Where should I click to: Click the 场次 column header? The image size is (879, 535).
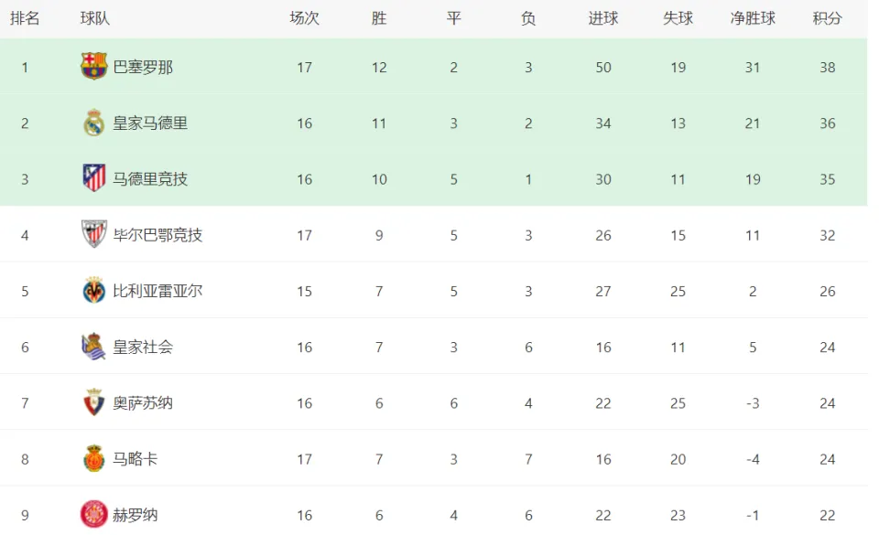click(304, 18)
